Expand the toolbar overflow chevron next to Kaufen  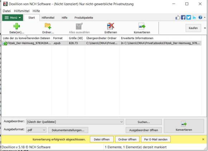click(205, 28)
